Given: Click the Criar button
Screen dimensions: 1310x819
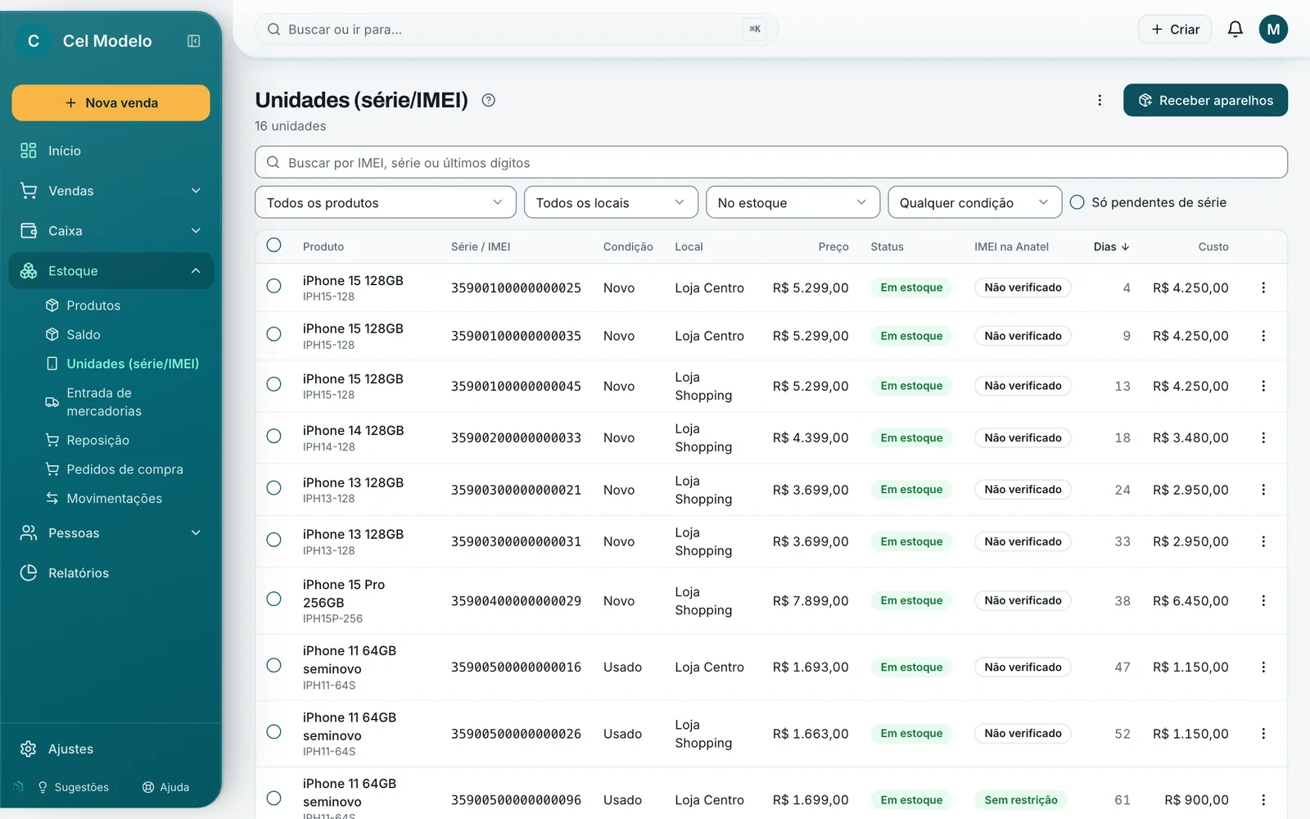Looking at the screenshot, I should tap(1175, 29).
